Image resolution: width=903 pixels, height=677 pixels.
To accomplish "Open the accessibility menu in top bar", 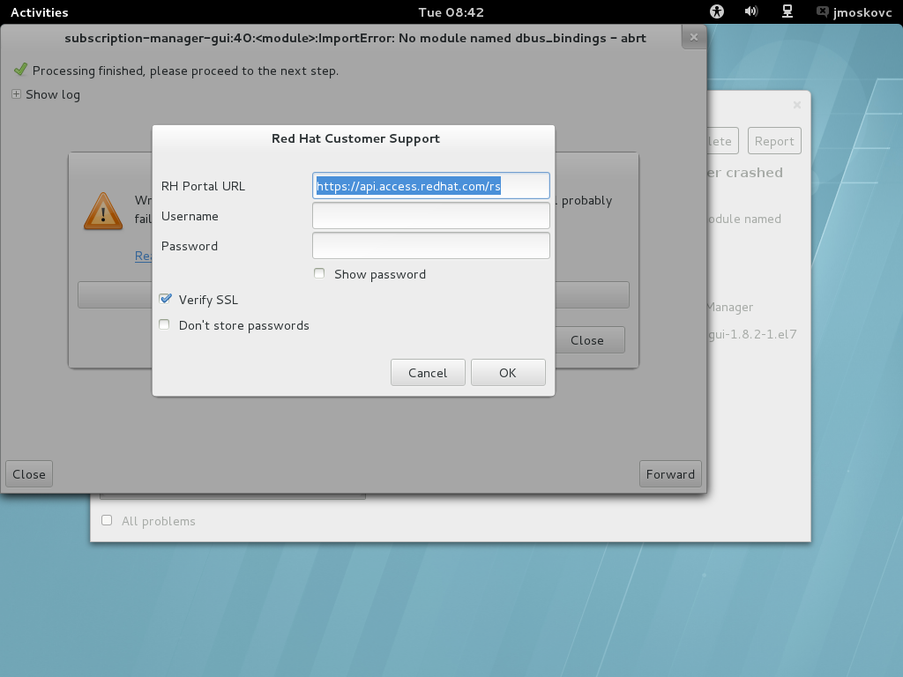I will pyautogui.click(x=716, y=11).
